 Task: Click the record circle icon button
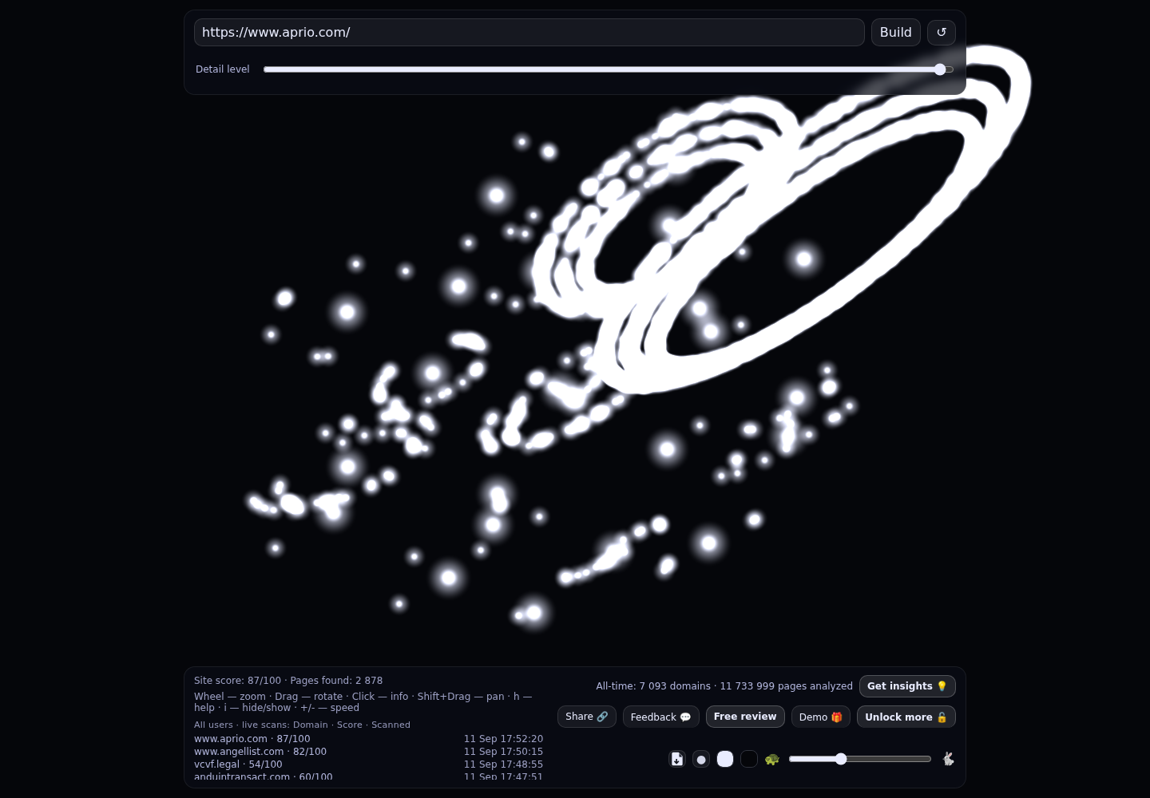point(701,759)
